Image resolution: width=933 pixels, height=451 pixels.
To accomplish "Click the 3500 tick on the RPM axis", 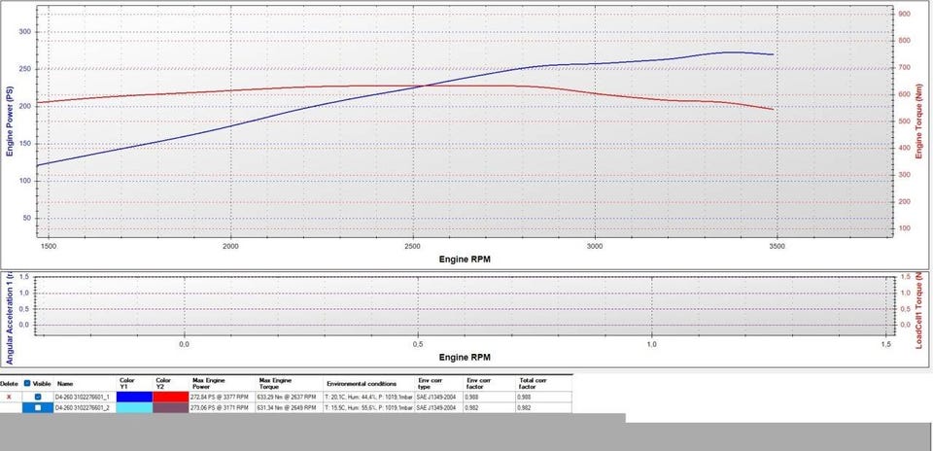I will [777, 246].
